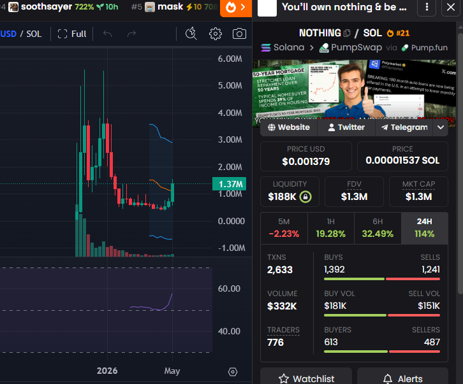Open the token Twitter link
This screenshot has width=463, height=384.
tap(346, 127)
